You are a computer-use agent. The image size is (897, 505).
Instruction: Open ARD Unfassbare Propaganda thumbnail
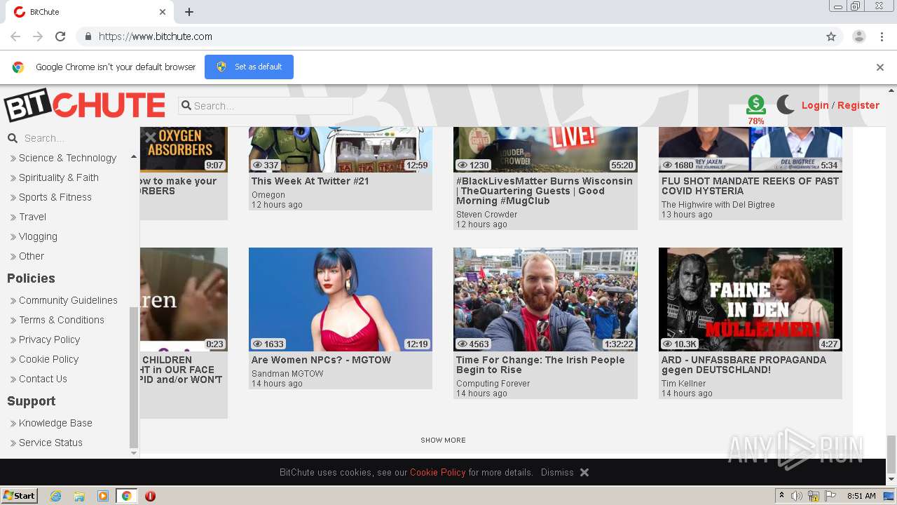(751, 299)
